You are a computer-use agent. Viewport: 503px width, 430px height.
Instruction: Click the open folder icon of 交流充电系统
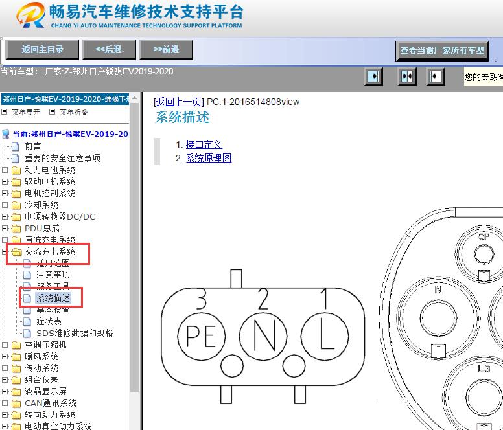tap(16, 252)
